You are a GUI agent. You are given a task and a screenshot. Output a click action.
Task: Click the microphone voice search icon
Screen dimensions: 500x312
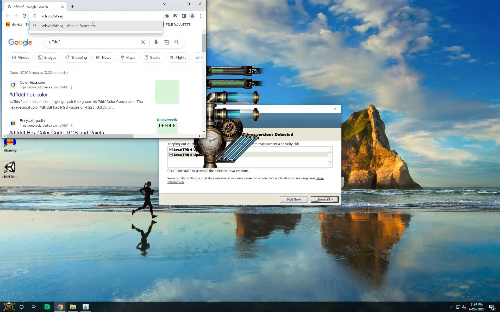(x=156, y=42)
